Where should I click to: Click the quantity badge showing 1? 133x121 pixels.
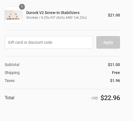[x=22, y=7]
